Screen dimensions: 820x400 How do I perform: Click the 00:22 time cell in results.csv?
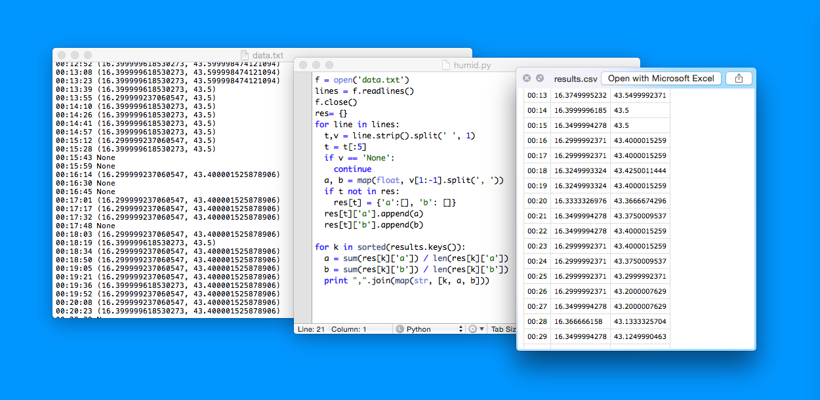(x=537, y=231)
